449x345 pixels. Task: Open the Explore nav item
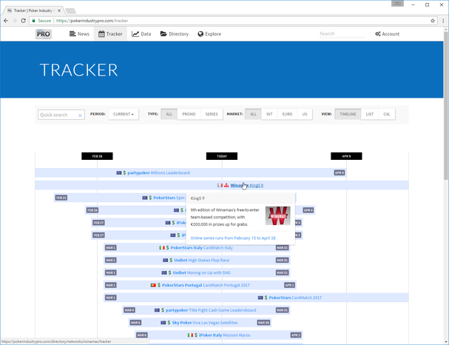pyautogui.click(x=209, y=34)
